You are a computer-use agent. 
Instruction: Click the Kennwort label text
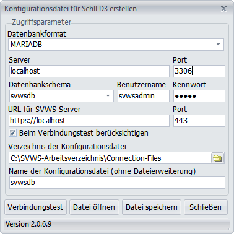(189, 85)
